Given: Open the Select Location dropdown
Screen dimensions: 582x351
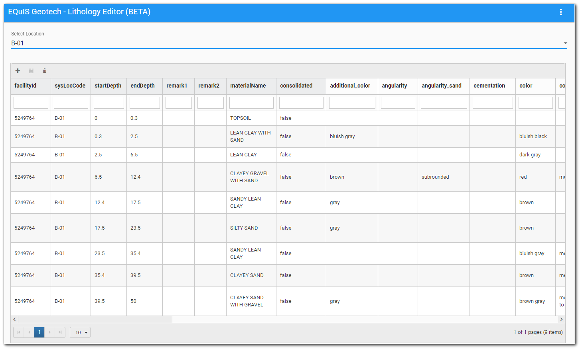Looking at the screenshot, I should (x=287, y=43).
